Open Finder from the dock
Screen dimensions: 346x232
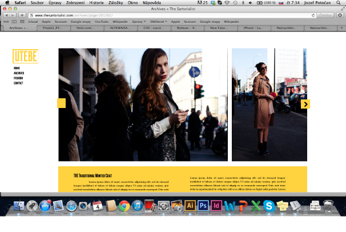click(18, 206)
